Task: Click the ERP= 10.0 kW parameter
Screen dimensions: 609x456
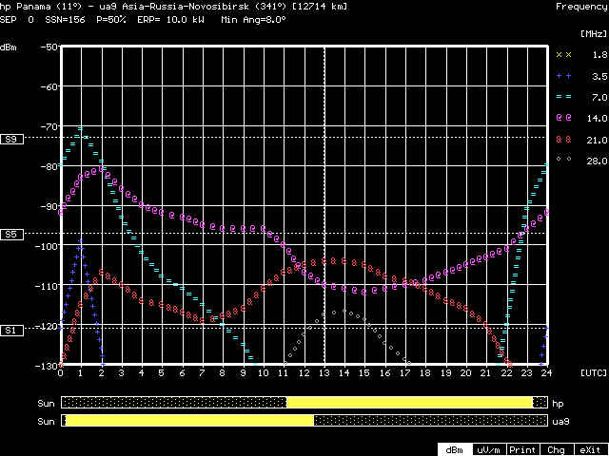Action: point(170,19)
